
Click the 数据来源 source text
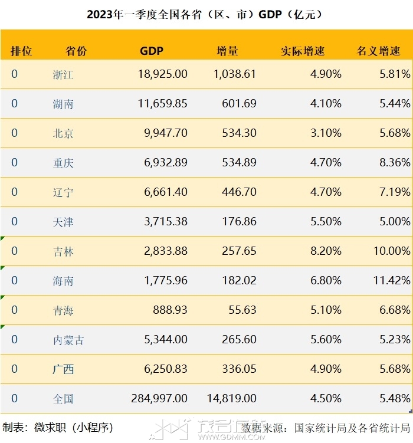click(326, 428)
